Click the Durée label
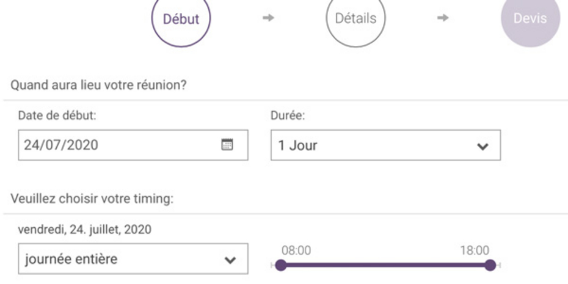Screen dimensions: 568x284 287,116
